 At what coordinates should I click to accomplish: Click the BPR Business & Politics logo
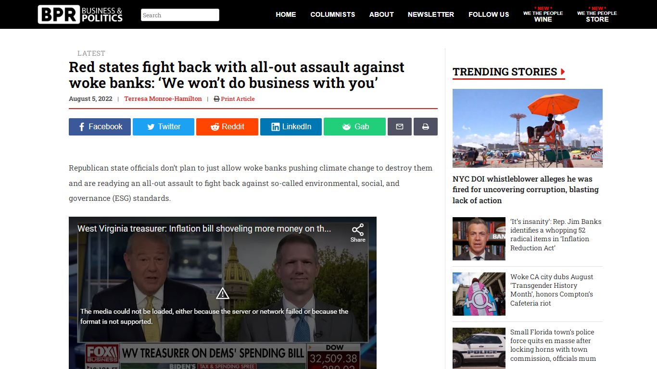80,14
